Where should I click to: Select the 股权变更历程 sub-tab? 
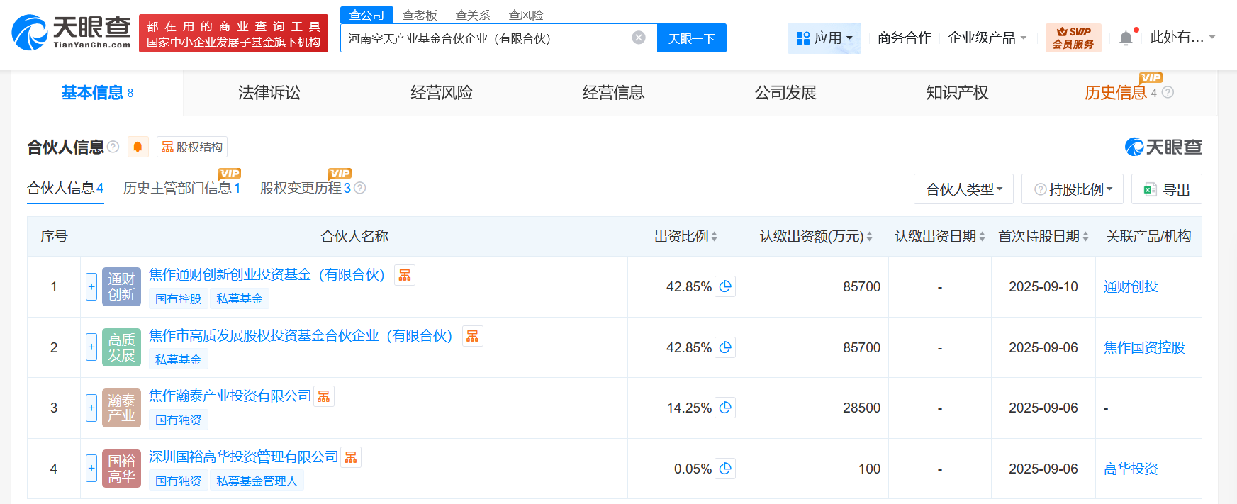click(305, 188)
